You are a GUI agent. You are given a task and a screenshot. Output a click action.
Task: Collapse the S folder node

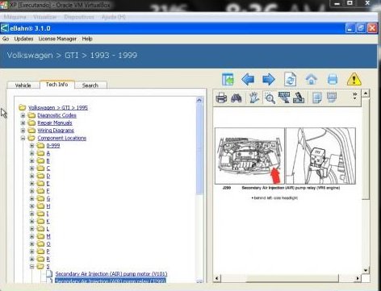tap(31, 267)
